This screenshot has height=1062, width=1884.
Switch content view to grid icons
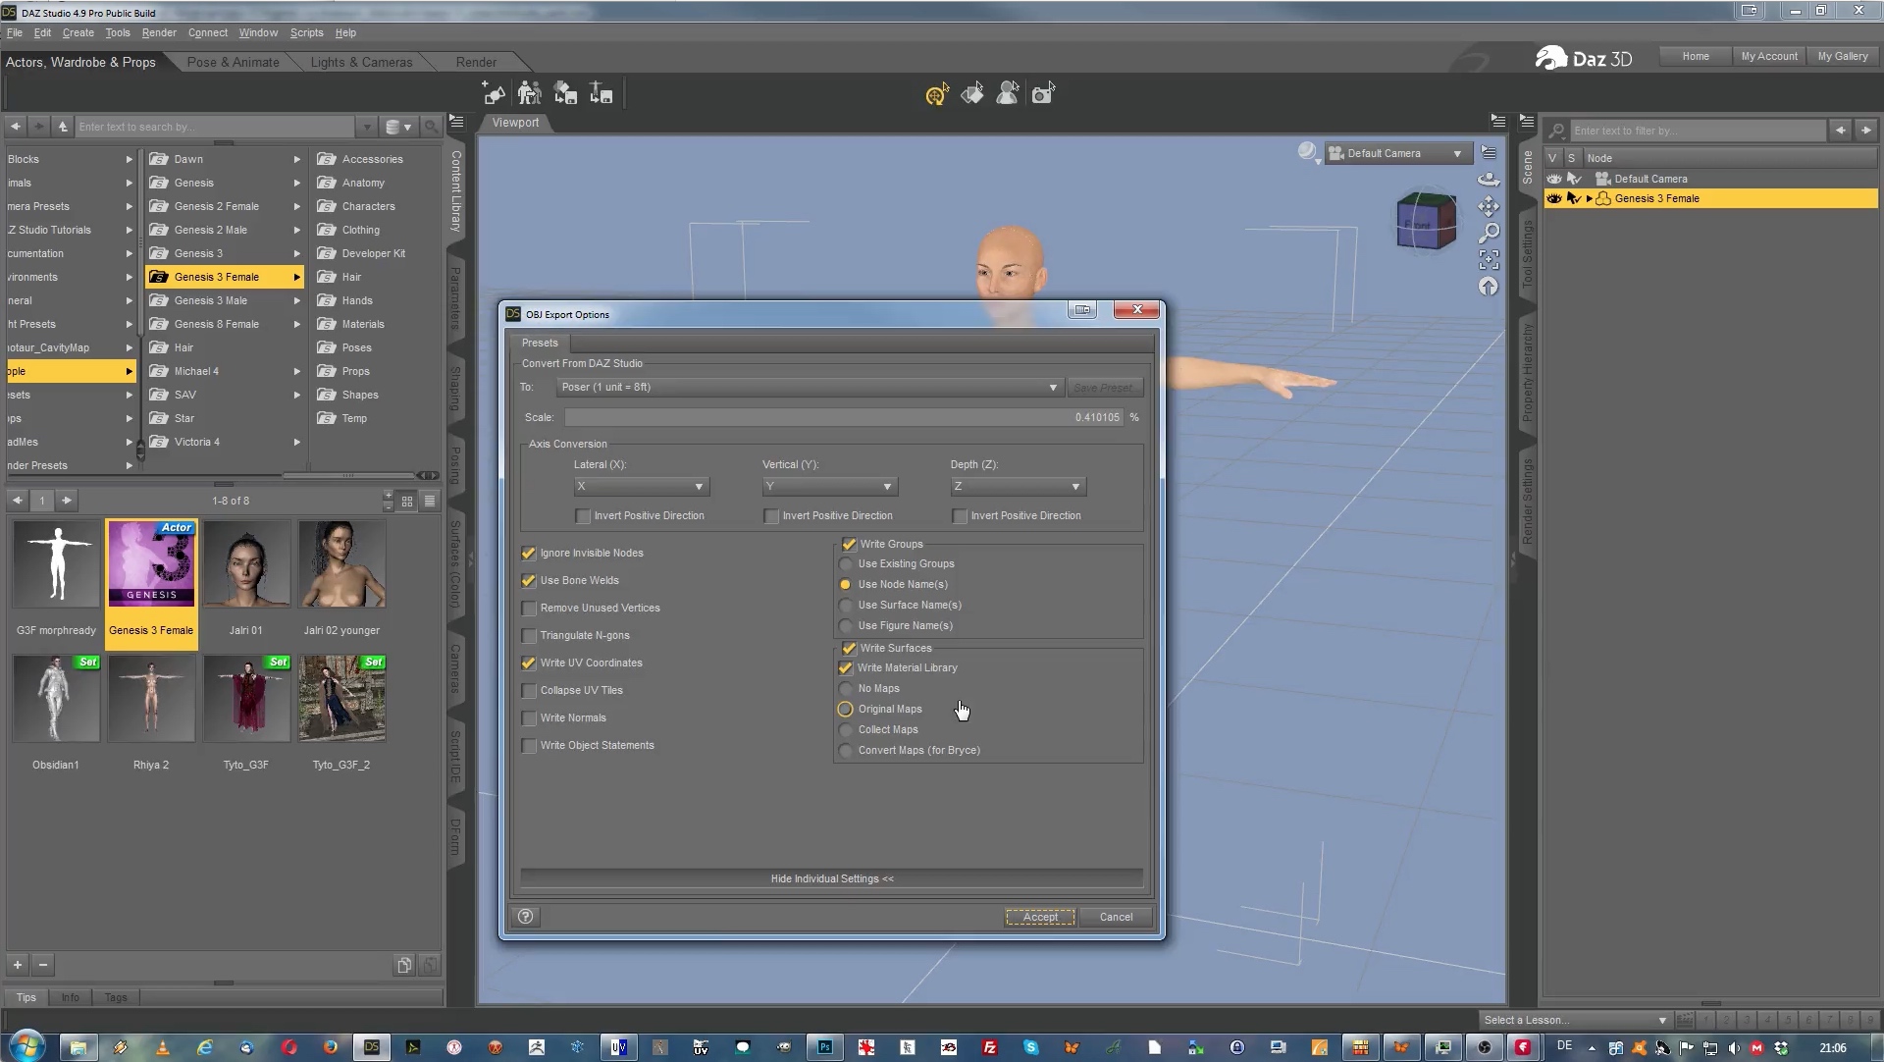click(x=407, y=502)
